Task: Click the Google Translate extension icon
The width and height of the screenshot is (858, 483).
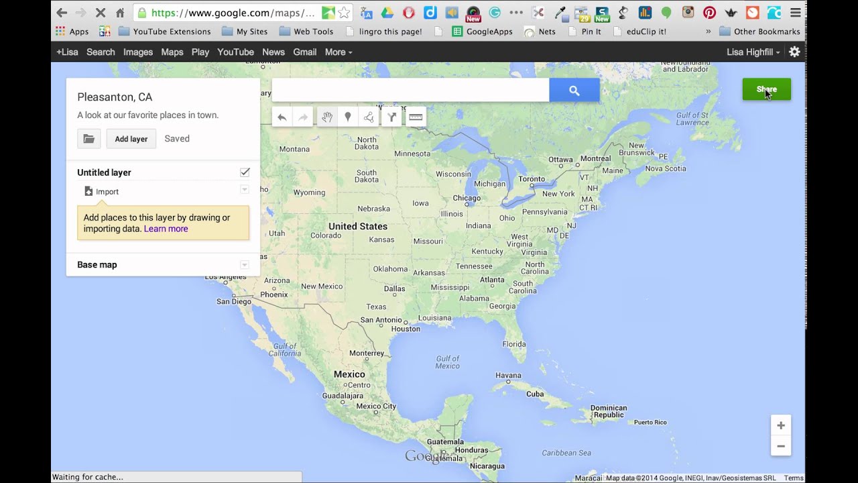Action: click(x=366, y=12)
